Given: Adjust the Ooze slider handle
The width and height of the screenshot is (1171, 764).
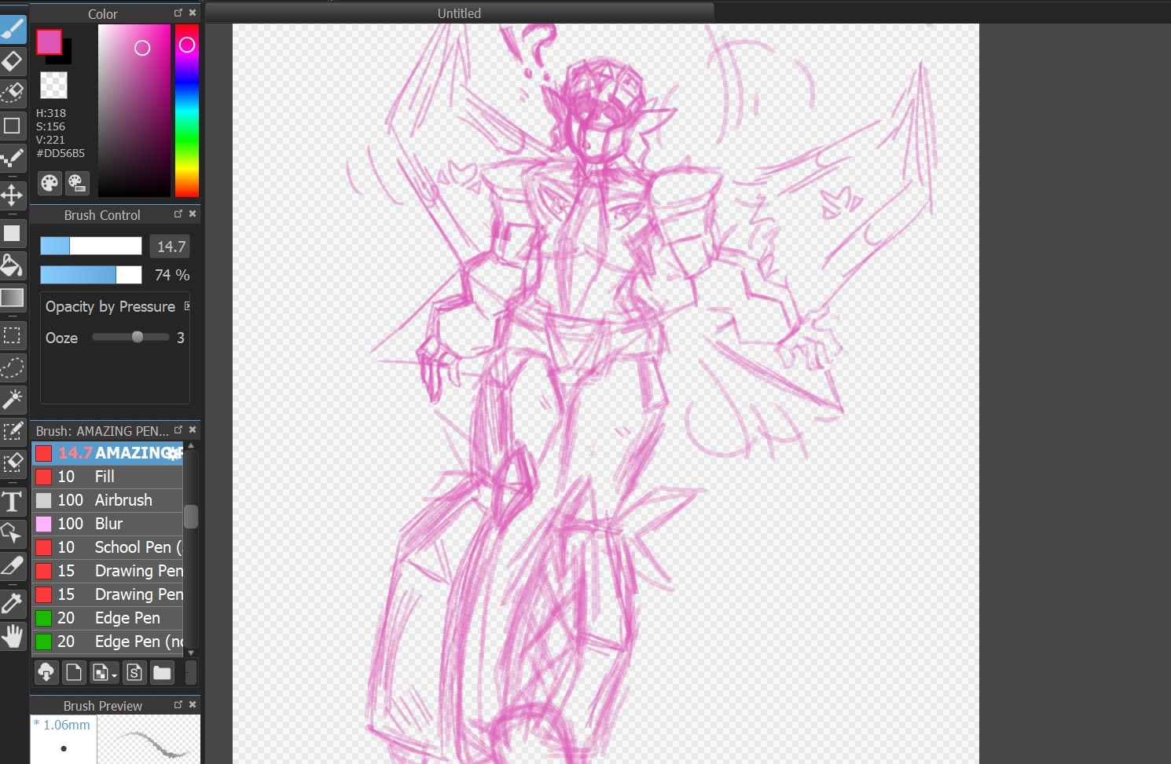Looking at the screenshot, I should 138,338.
